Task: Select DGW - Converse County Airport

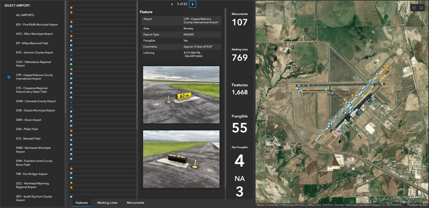Action: pos(36,101)
